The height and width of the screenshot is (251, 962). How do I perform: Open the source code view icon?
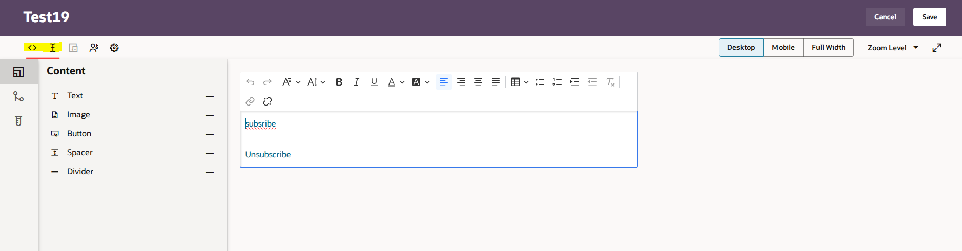click(32, 48)
